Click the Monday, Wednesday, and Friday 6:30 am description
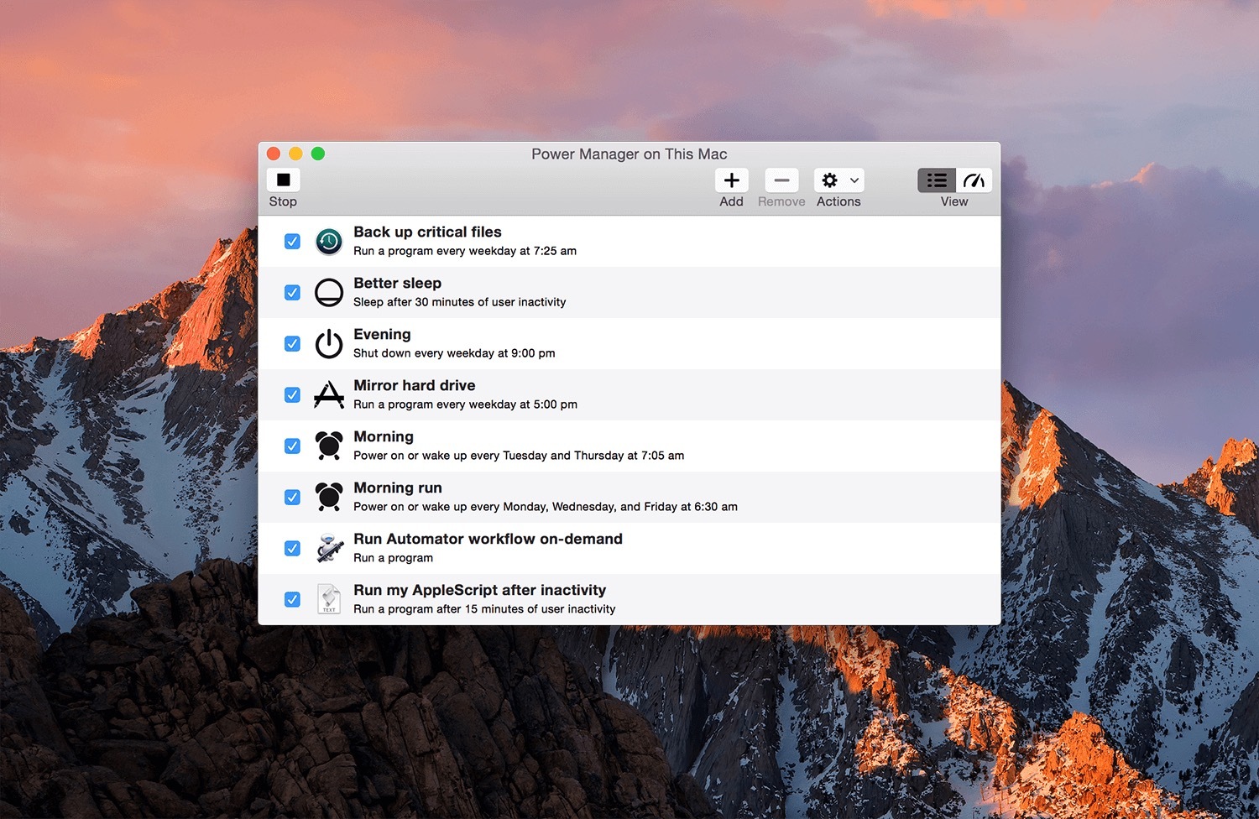Viewport: 1259px width, 819px height. pos(546,507)
